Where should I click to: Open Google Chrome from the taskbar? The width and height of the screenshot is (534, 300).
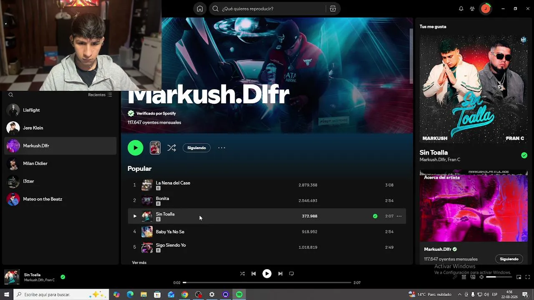click(184, 295)
